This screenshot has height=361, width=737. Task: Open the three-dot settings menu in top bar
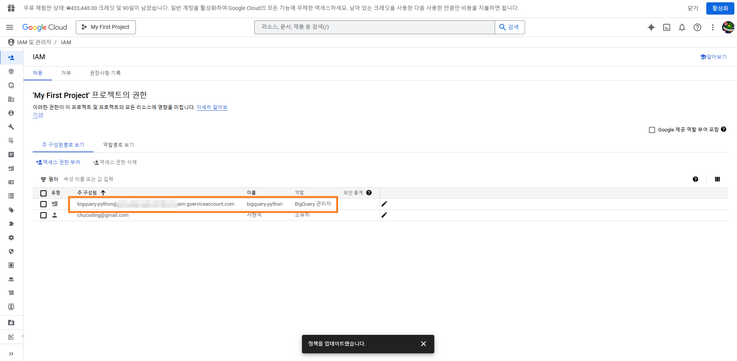point(713,27)
